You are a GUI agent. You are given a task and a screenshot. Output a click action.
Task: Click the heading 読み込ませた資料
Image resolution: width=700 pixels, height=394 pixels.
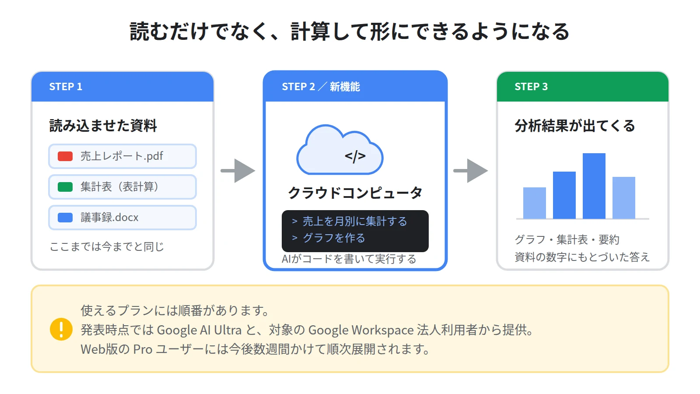(x=103, y=126)
